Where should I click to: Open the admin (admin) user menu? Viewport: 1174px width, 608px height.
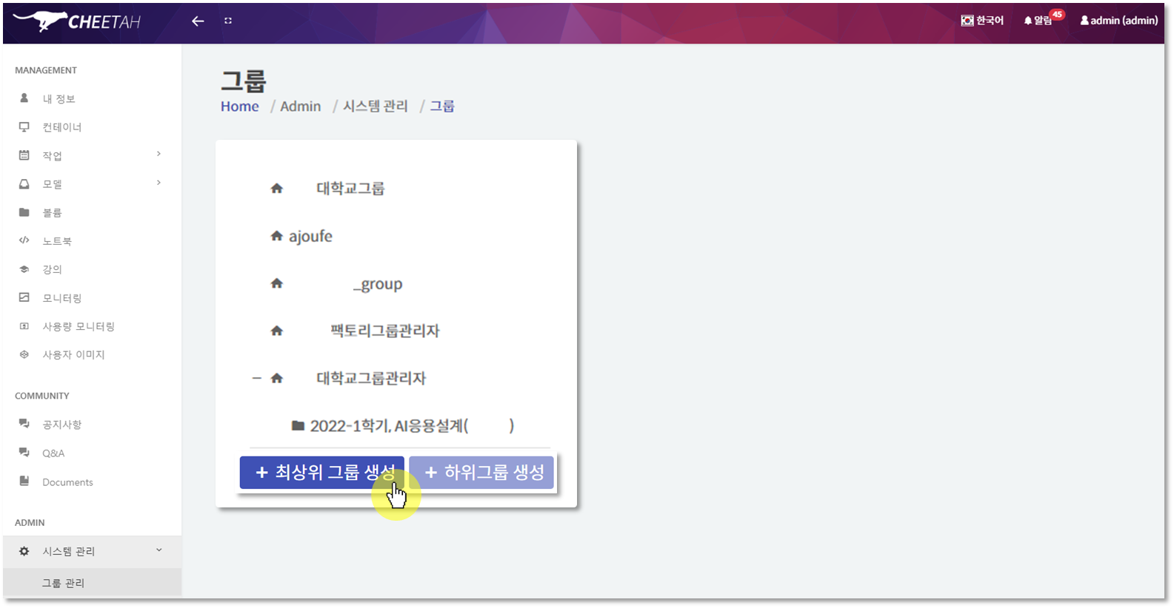pyautogui.click(x=1118, y=21)
